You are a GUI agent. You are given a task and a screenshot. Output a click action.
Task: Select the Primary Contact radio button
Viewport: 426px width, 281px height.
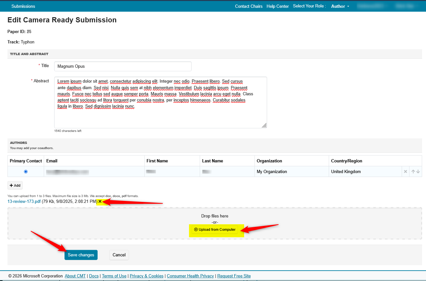[x=26, y=171]
